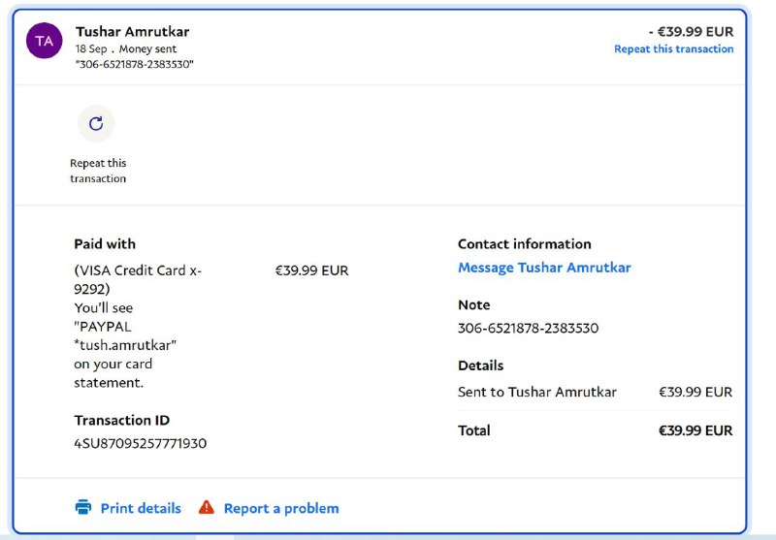The width and height of the screenshot is (776, 540).
Task: Click the note number under Note heading
Action: pos(528,328)
